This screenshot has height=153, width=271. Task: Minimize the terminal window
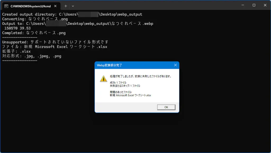coord(243,5)
